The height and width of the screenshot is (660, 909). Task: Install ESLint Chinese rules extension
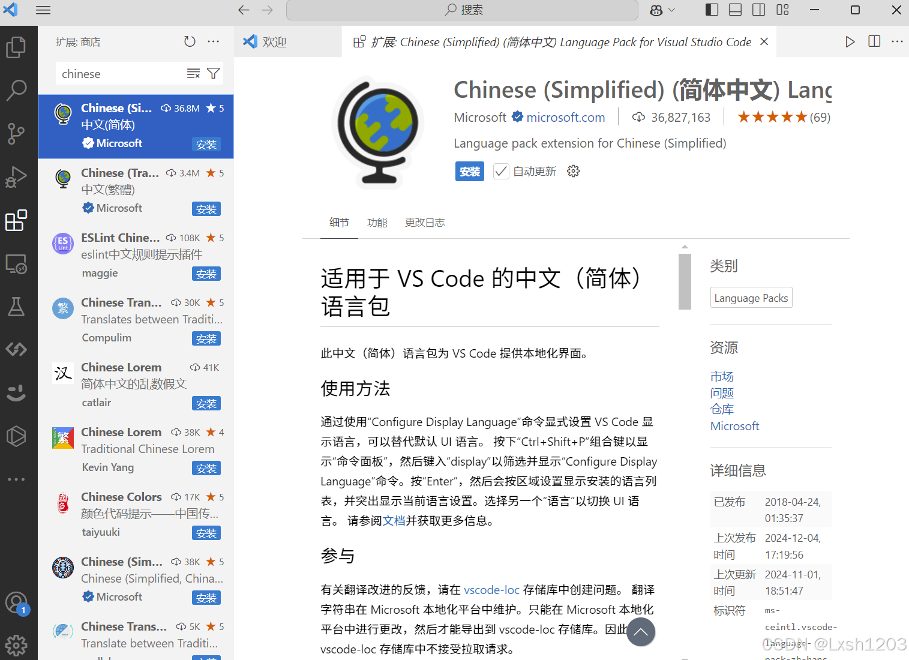tap(206, 274)
